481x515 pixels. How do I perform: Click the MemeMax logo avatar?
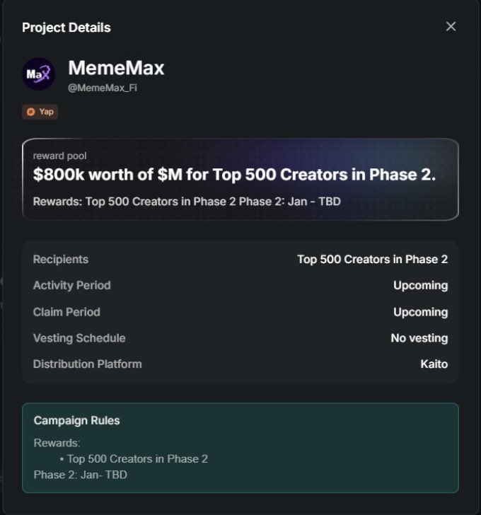[x=38, y=74]
